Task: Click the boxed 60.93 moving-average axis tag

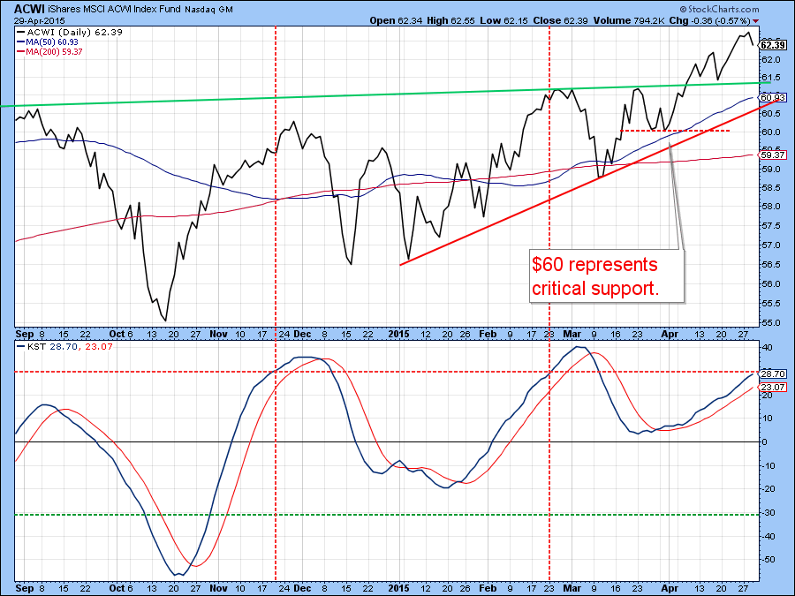Action: point(773,97)
